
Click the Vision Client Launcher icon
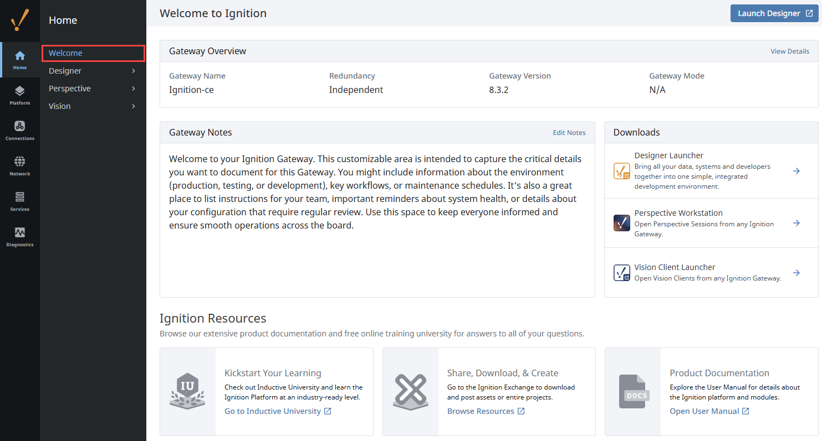click(622, 273)
